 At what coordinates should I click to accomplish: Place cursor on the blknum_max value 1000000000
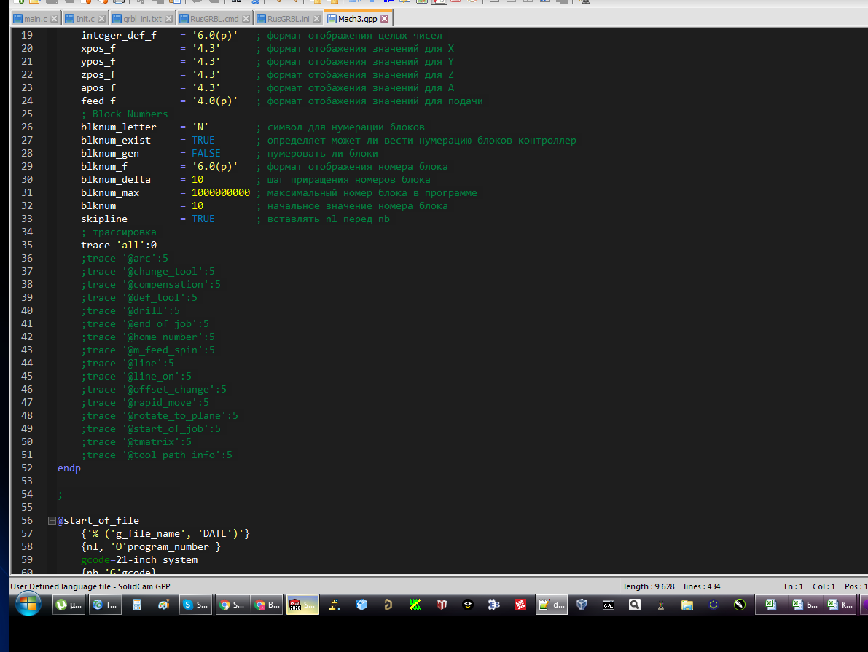point(221,192)
